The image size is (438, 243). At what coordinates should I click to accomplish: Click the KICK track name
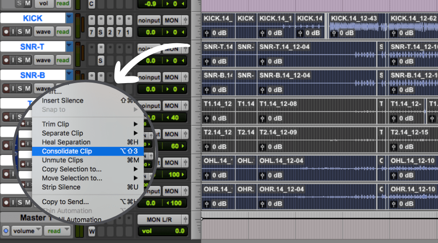33,18
